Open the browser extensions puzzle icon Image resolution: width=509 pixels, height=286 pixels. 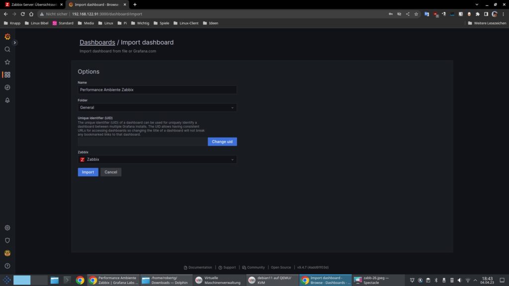pos(478,14)
